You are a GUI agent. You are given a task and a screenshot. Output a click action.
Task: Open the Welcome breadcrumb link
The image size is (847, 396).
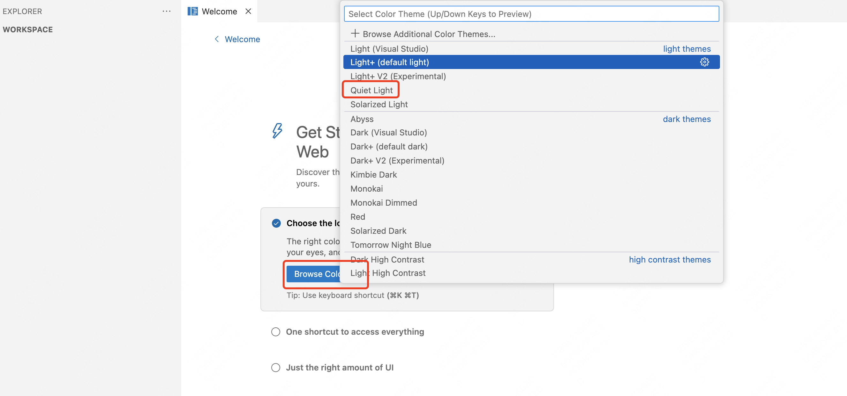(x=242, y=39)
